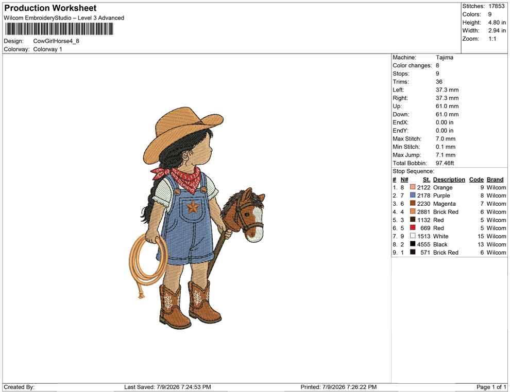Click 'Printed: 7/9/2026 7:26:22 PM' footer
This screenshot has height=392, width=510.
(338, 387)
